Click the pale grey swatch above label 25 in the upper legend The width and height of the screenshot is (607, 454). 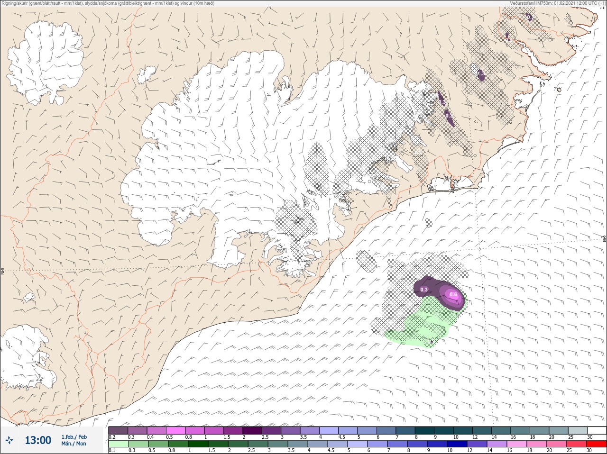(578, 430)
